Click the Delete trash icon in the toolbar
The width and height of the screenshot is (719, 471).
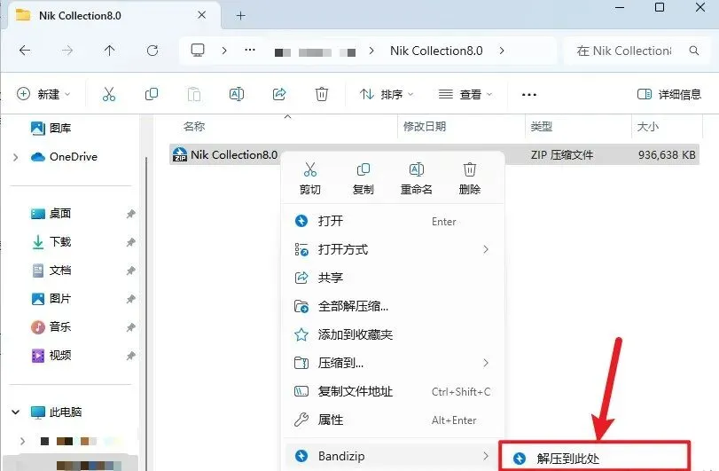[x=322, y=94]
